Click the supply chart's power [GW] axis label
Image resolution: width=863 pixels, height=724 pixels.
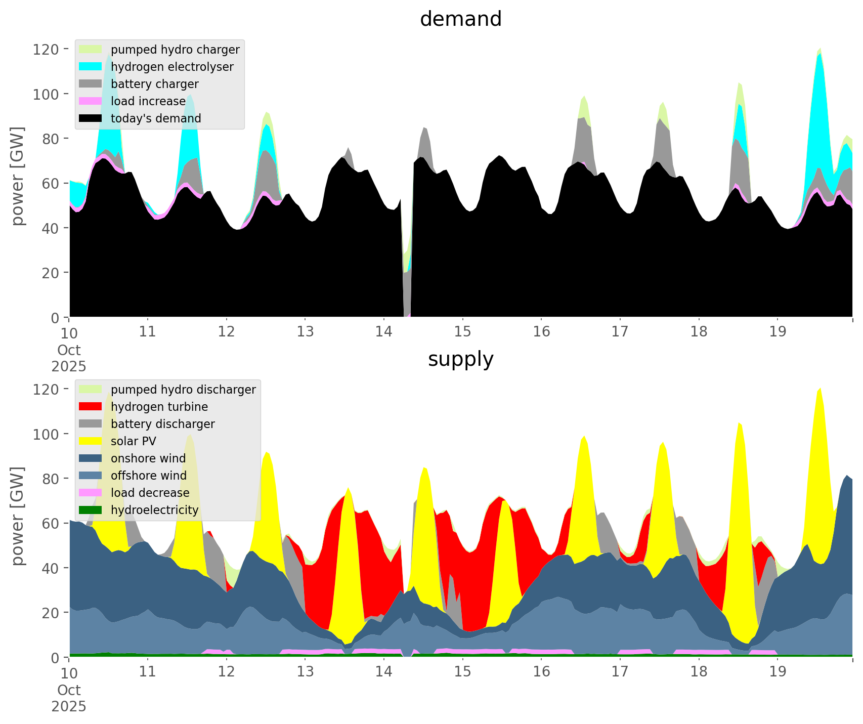coord(18,516)
